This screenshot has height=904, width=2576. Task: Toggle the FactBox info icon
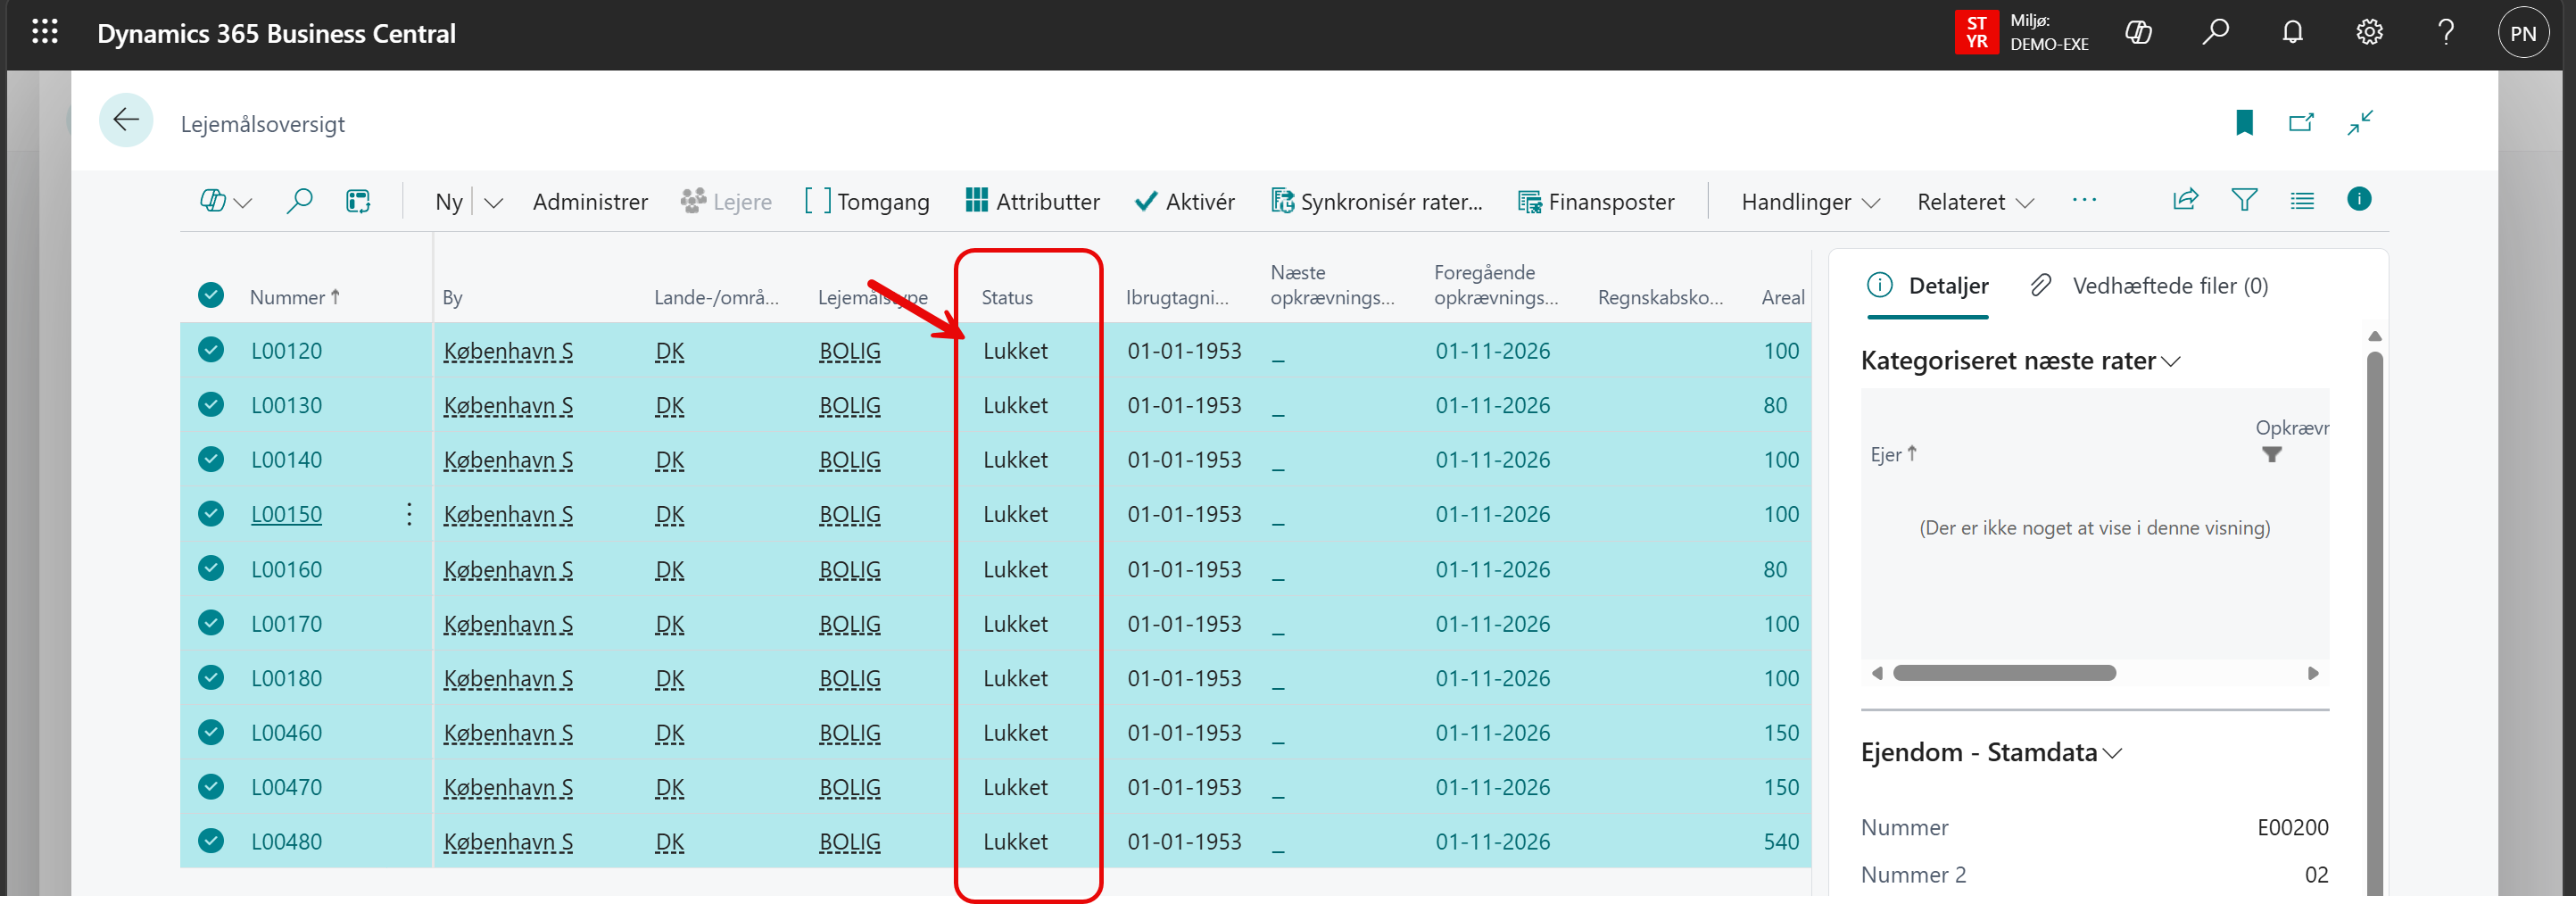point(2359,199)
